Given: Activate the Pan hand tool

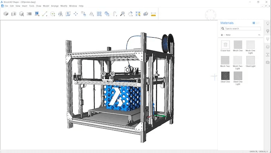Looking at the screenshot, I should [x=130, y=14].
